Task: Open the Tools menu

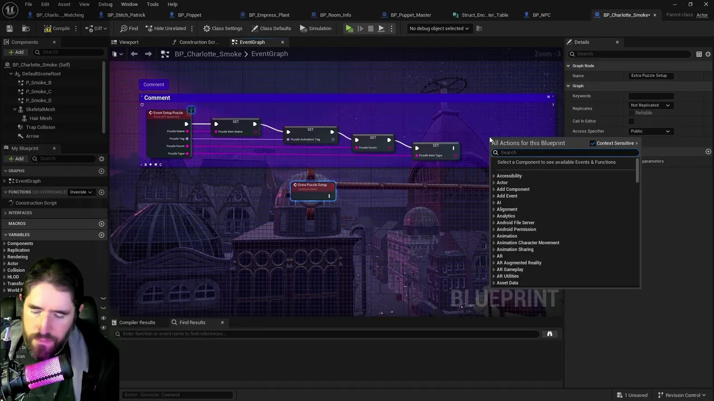Action: [153, 4]
